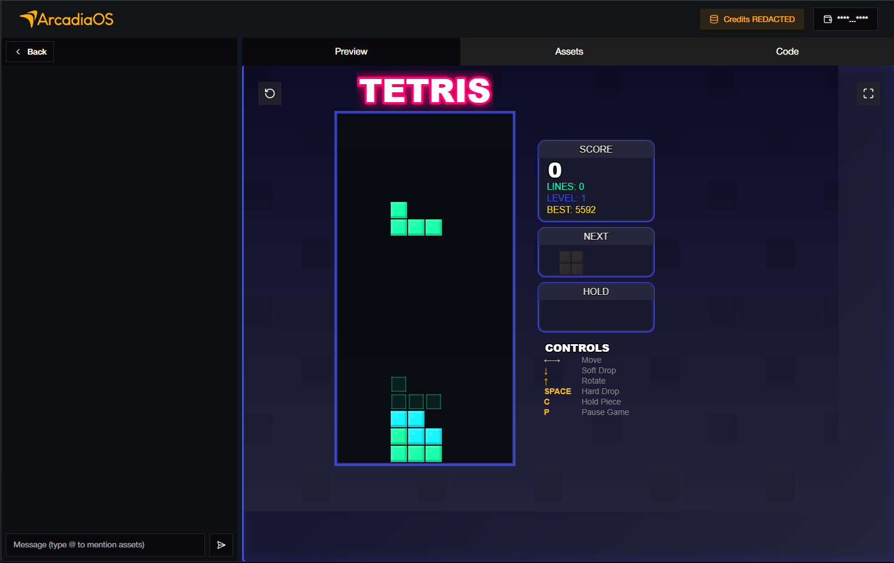Click the CONTROLS heading
The width and height of the screenshot is (894, 563).
tap(577, 348)
